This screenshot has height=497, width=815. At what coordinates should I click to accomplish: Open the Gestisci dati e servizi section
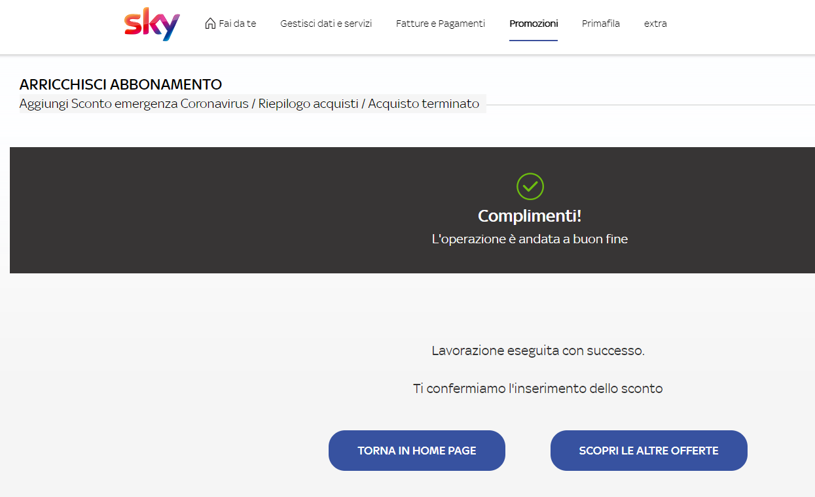tap(325, 23)
